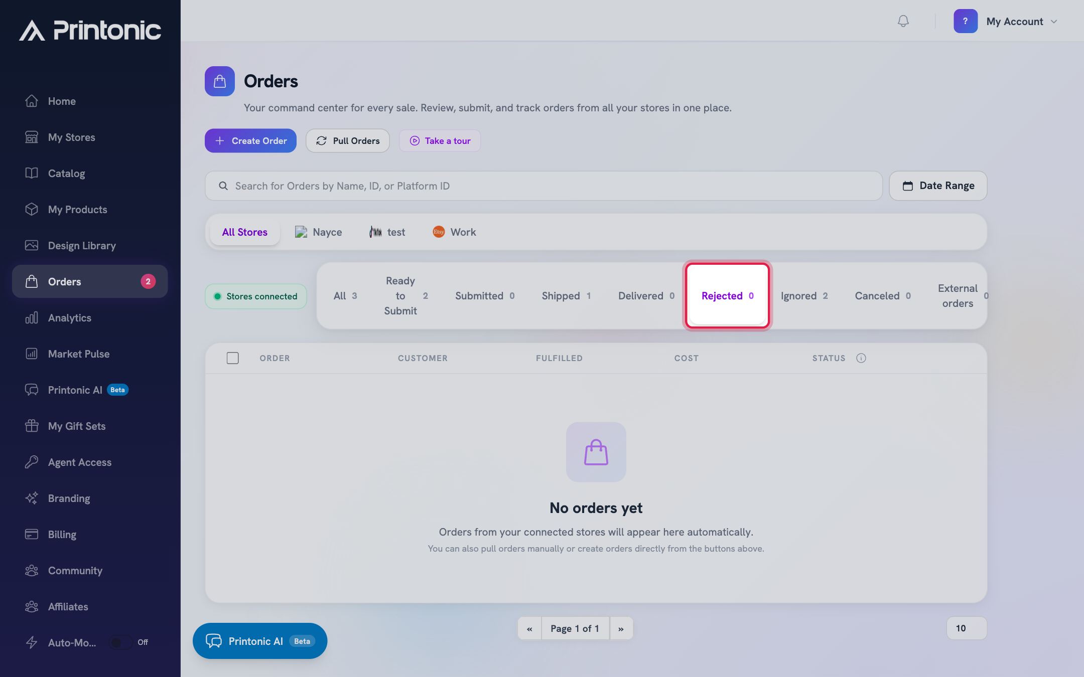Click the COST column header

pos(686,358)
